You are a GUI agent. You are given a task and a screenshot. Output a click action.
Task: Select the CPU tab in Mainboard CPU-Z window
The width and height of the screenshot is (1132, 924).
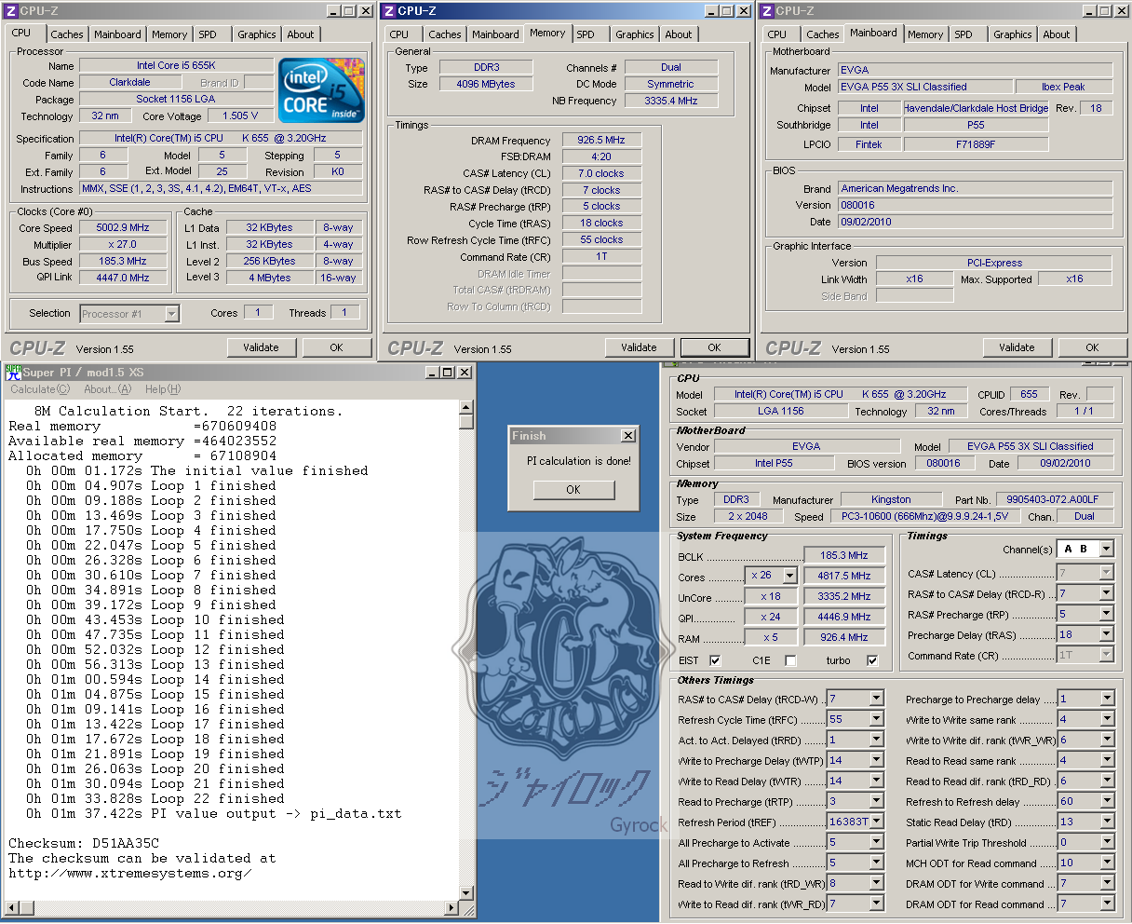click(777, 34)
